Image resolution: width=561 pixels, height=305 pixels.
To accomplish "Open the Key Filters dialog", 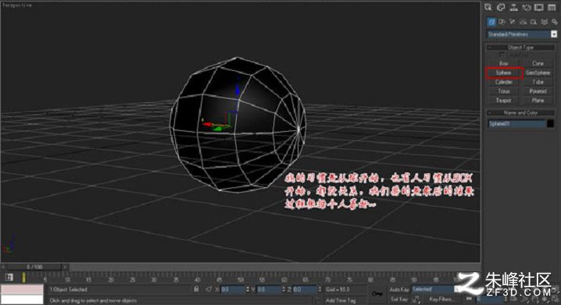I will 441,299.
